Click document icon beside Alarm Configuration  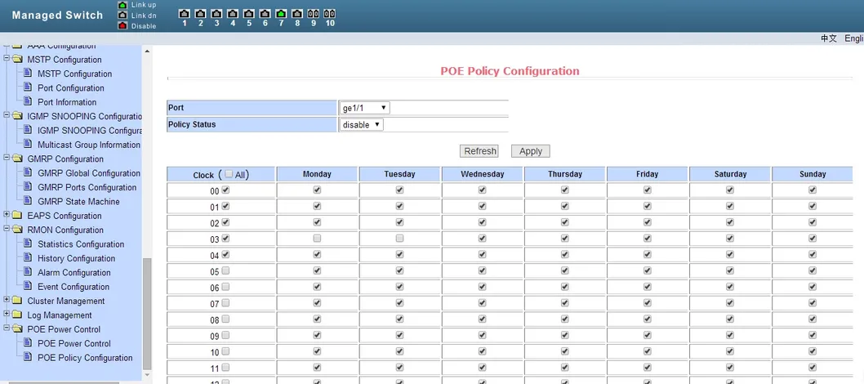[x=28, y=272]
